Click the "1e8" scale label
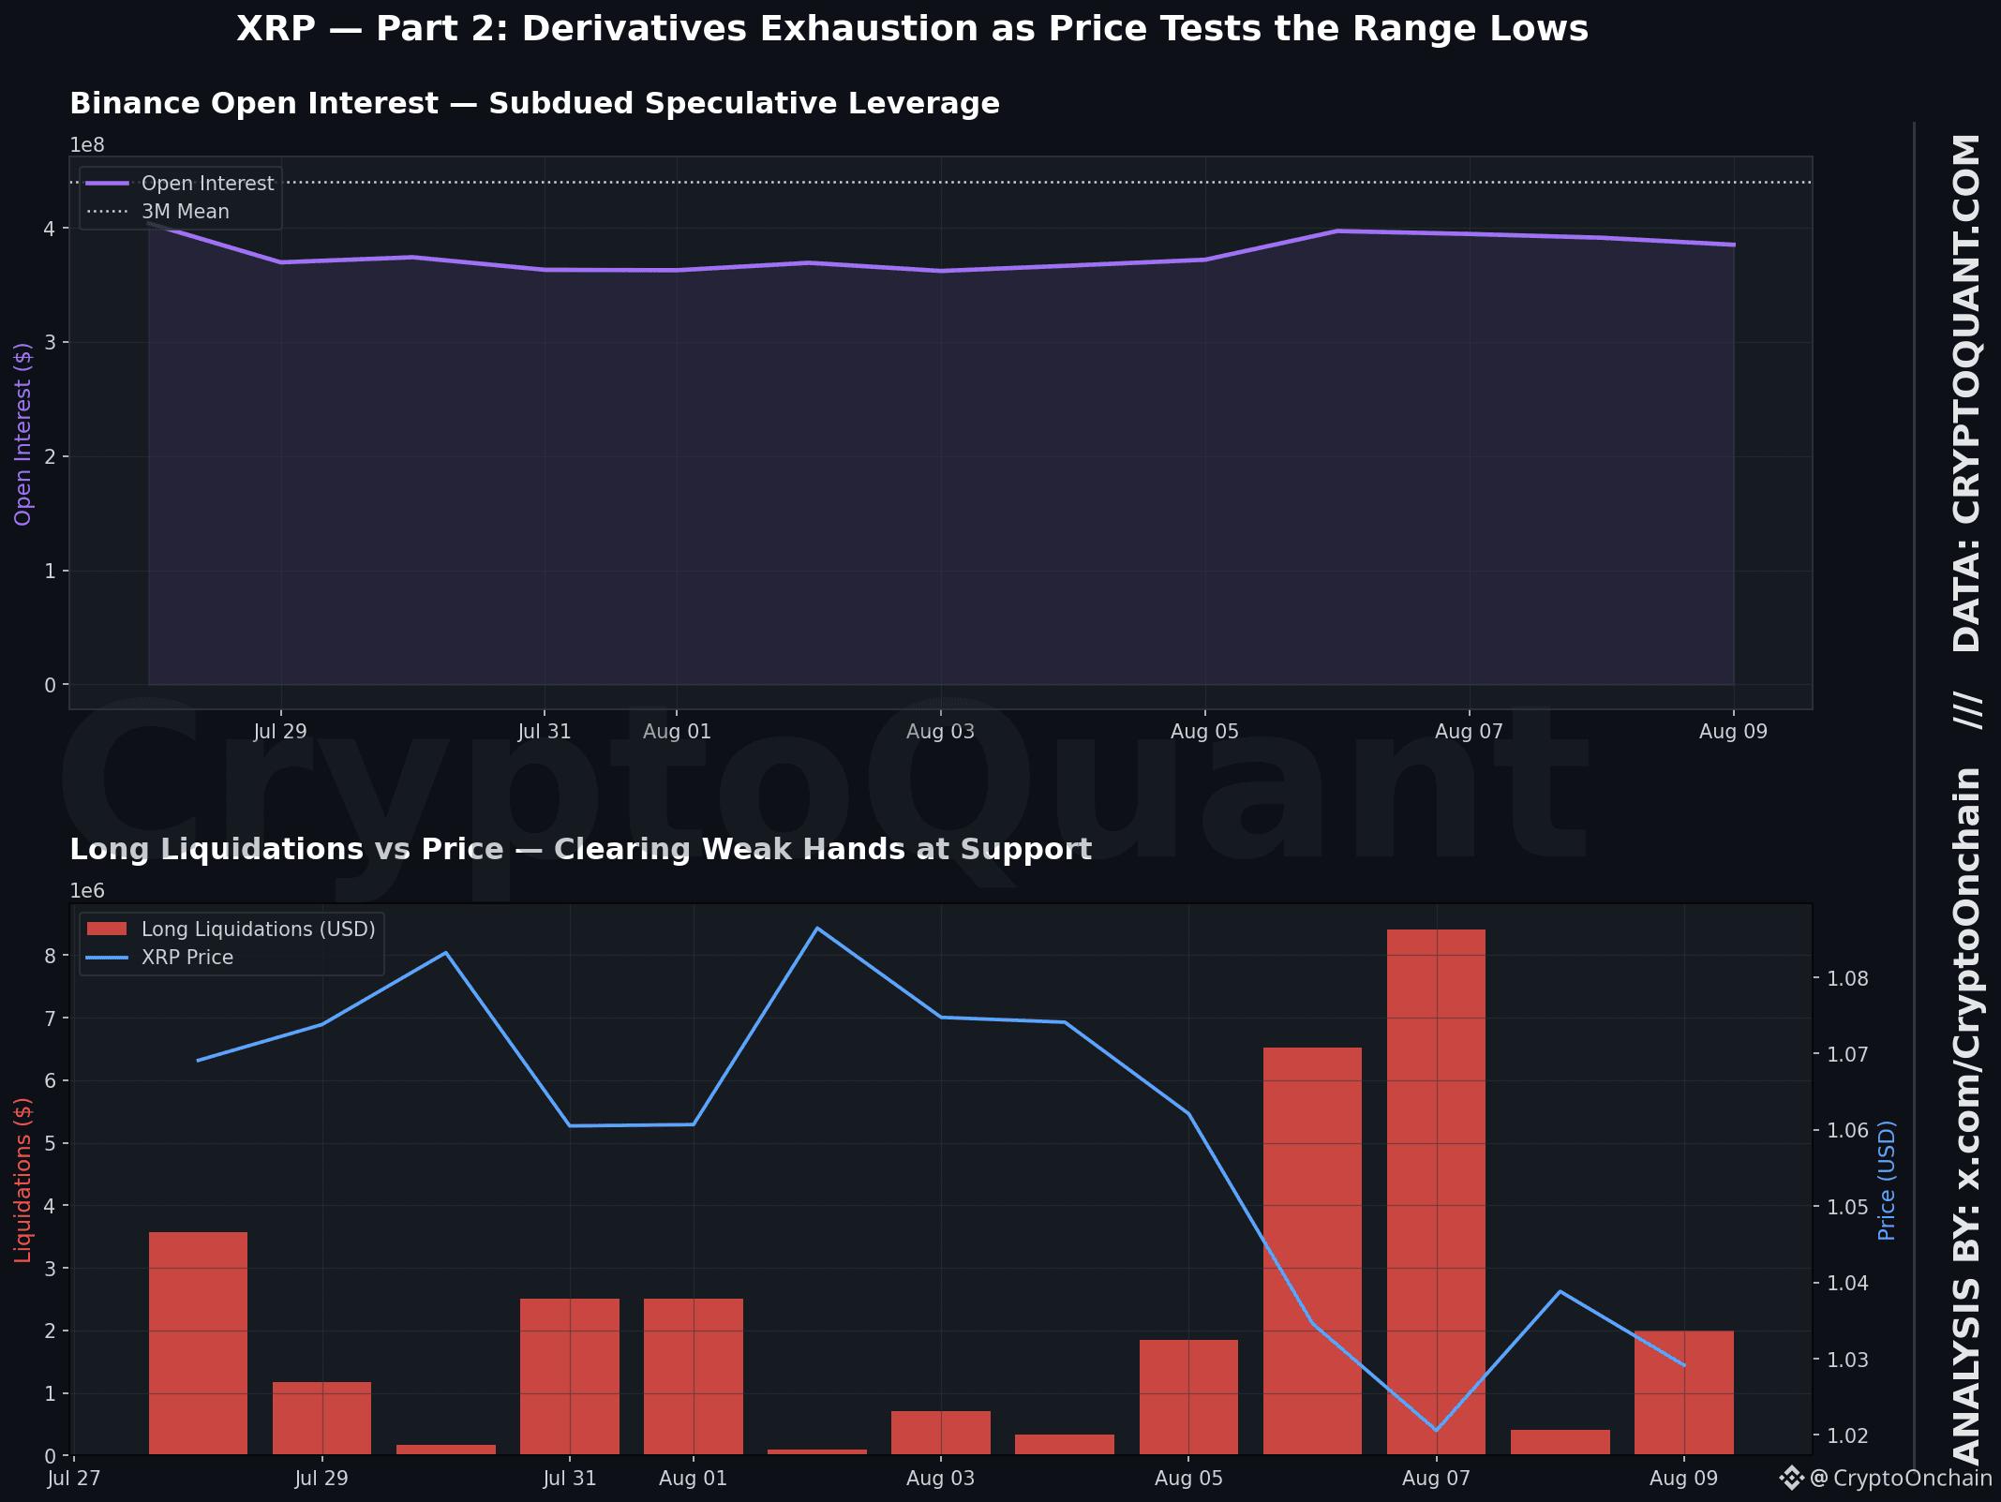 click(87, 145)
